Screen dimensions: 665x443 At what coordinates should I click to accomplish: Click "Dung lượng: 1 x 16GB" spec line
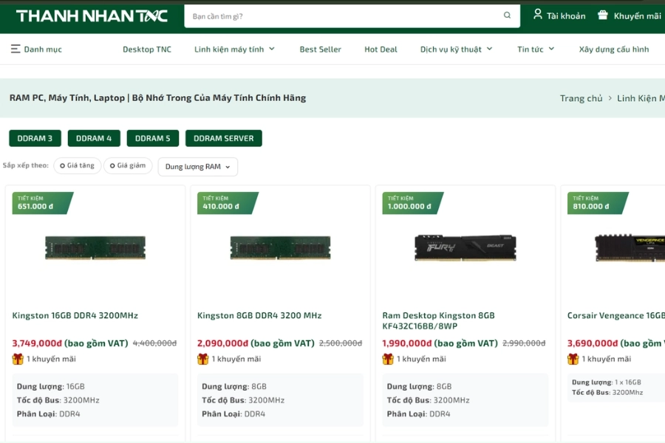(607, 382)
